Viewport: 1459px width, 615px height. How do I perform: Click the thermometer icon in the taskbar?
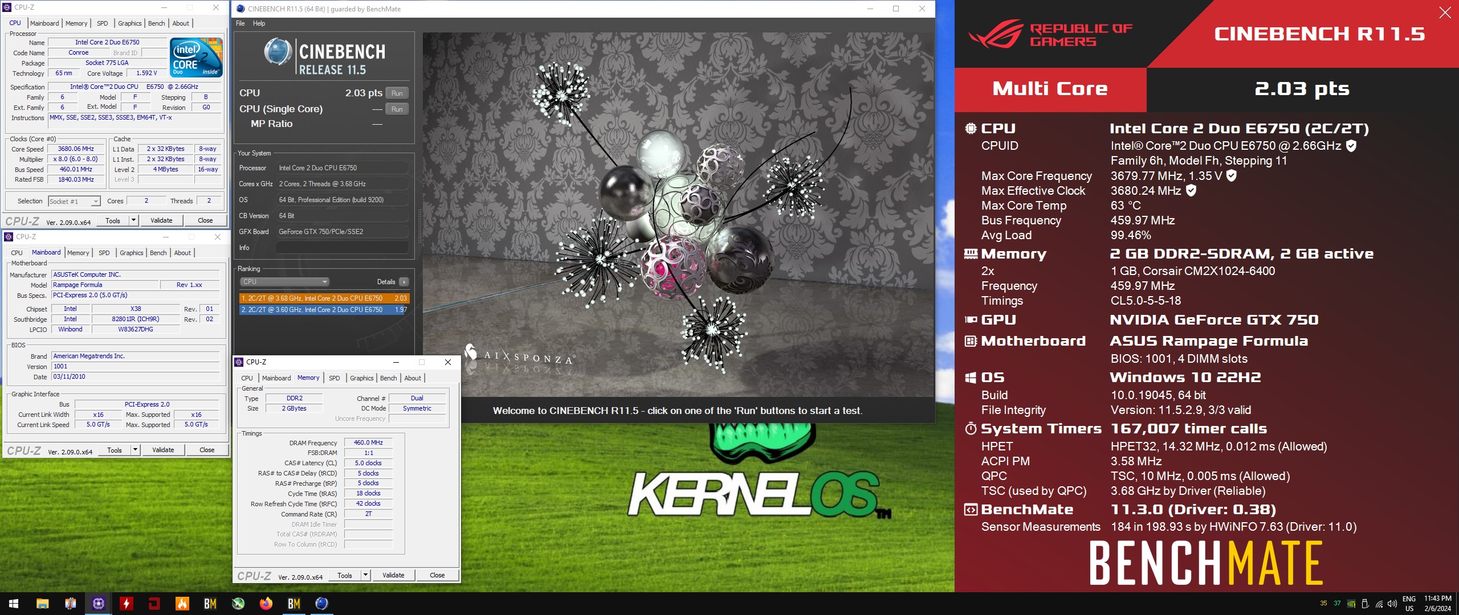coord(71,604)
